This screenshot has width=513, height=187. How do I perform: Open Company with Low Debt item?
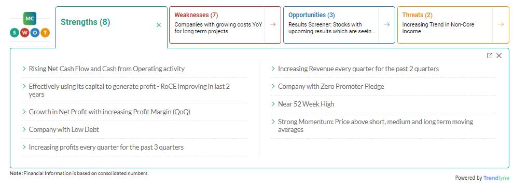point(64,129)
